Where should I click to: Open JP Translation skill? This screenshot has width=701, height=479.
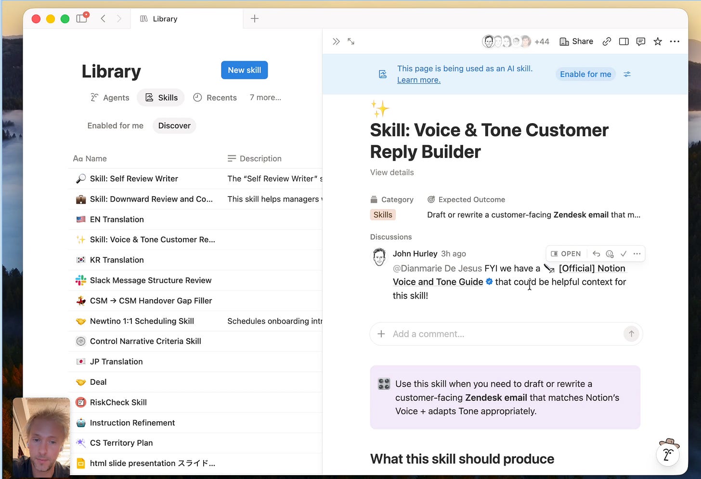tap(117, 362)
